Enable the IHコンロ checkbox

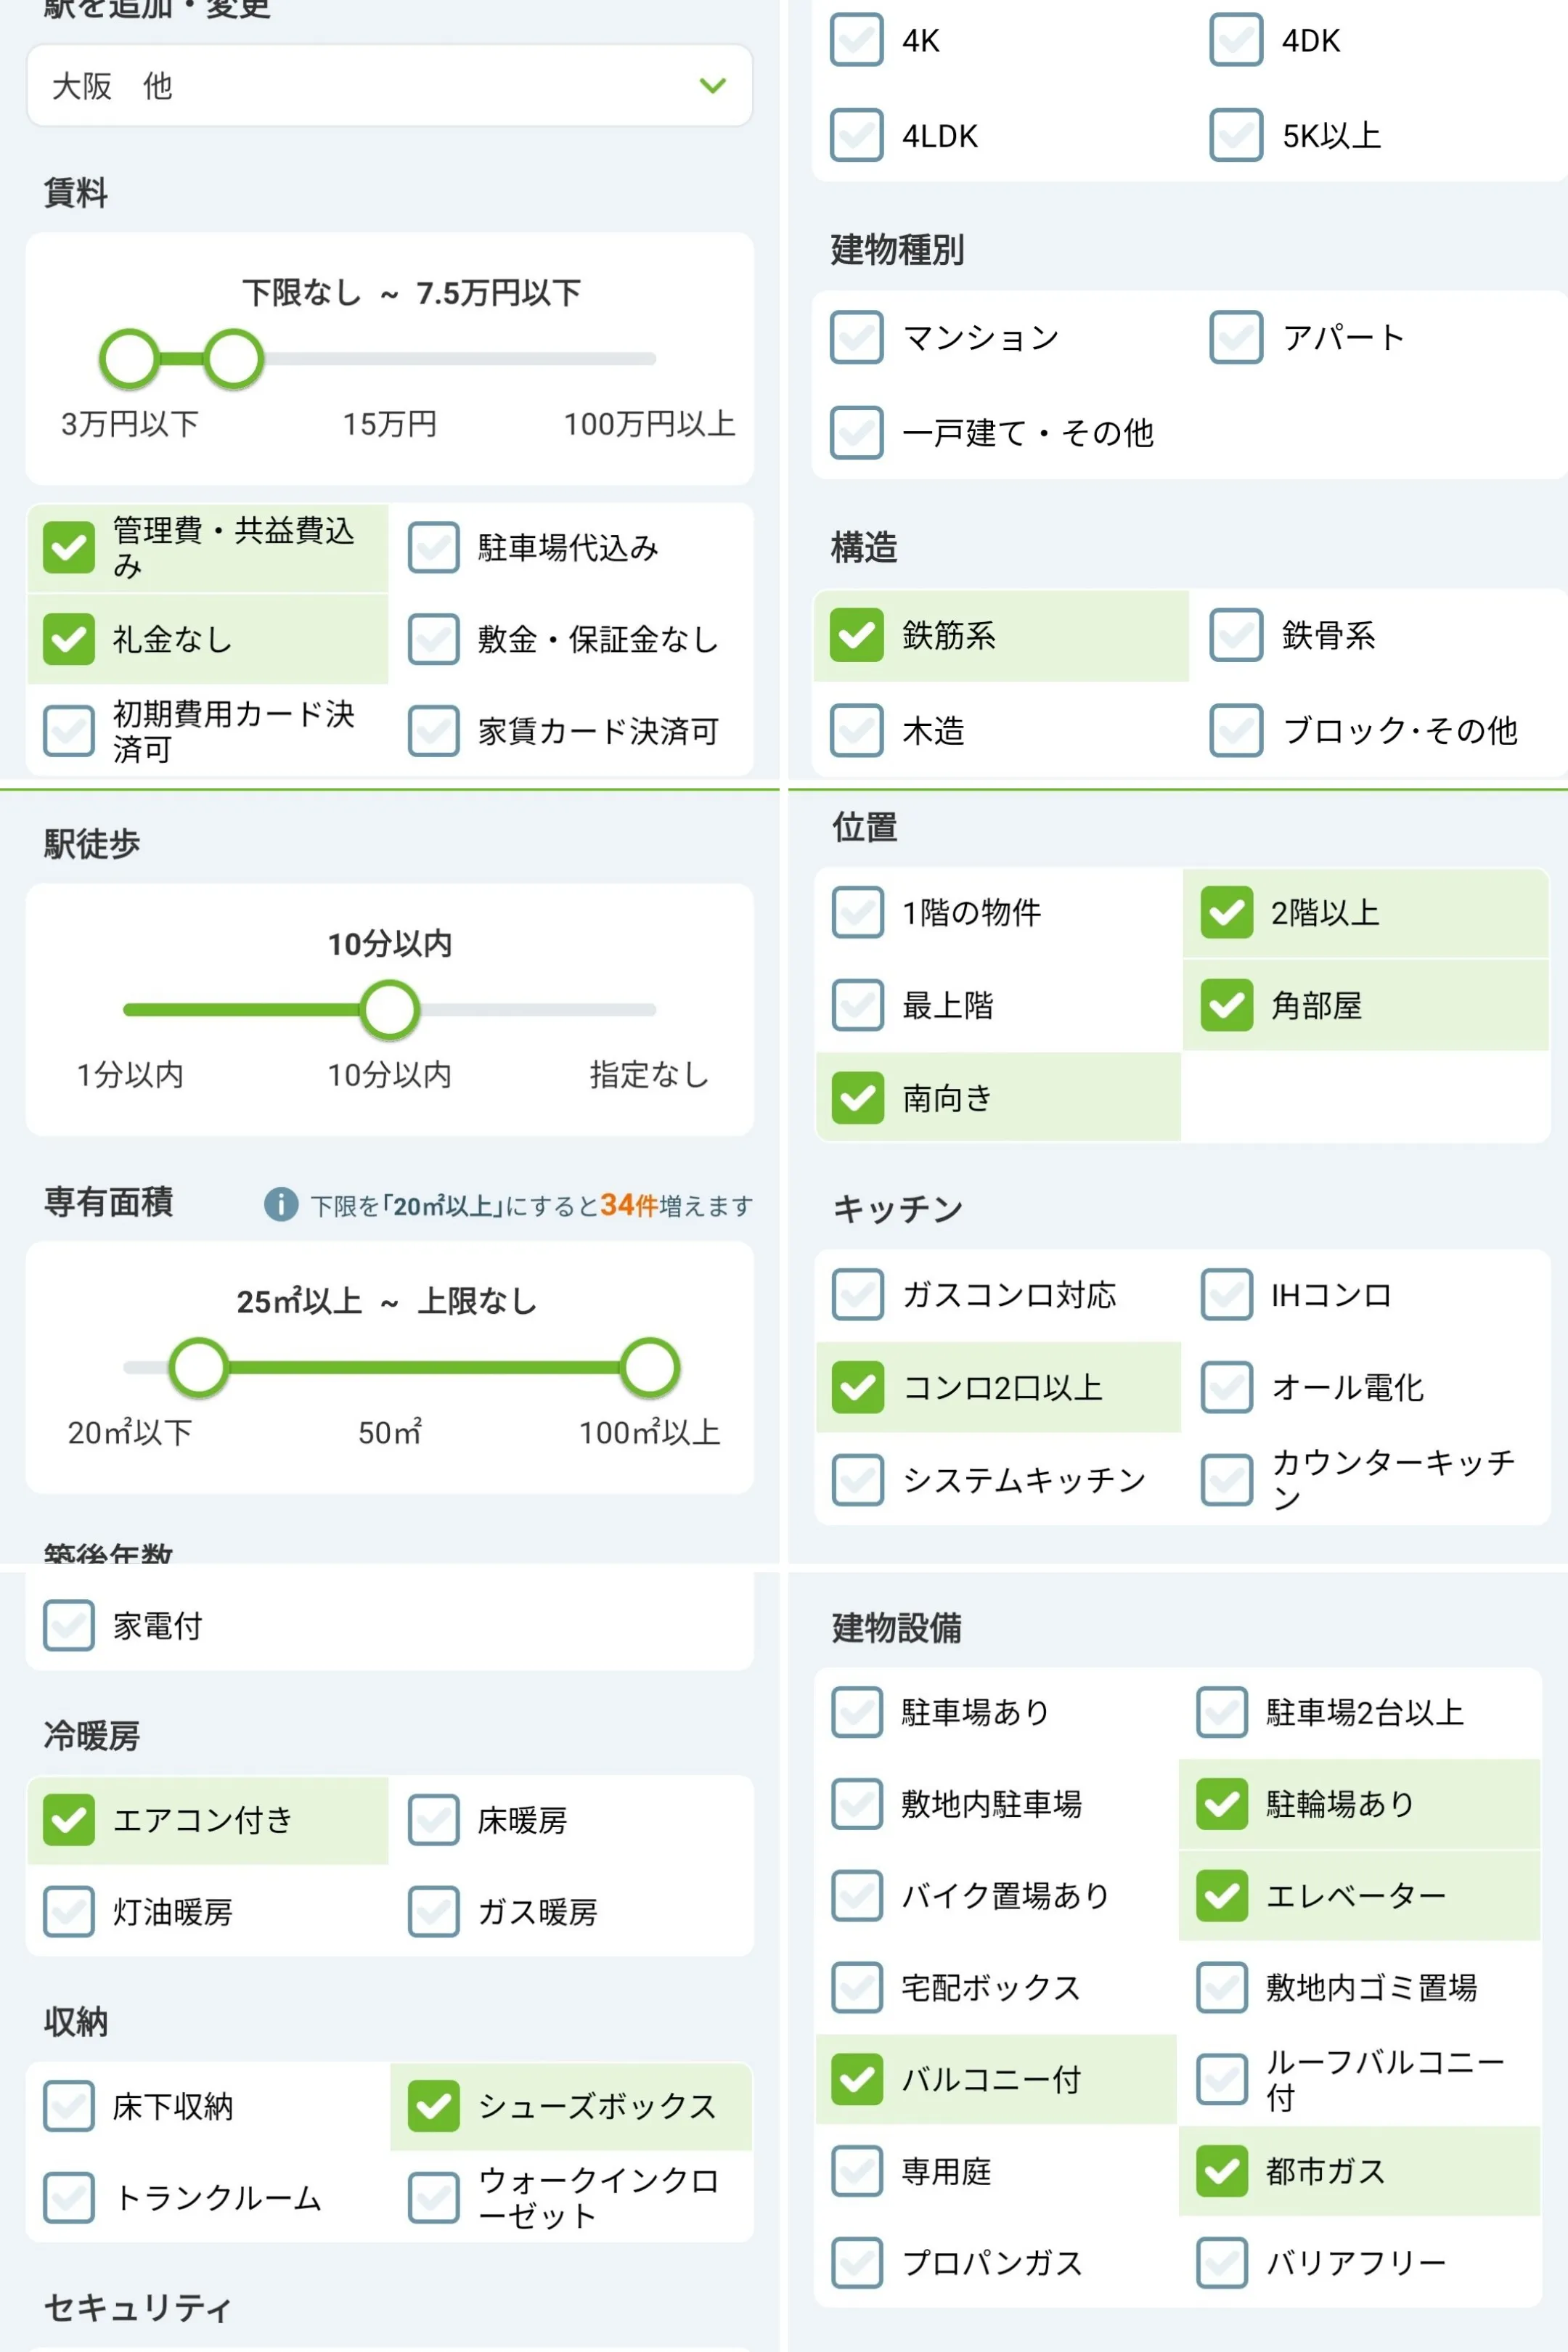(x=1227, y=1294)
